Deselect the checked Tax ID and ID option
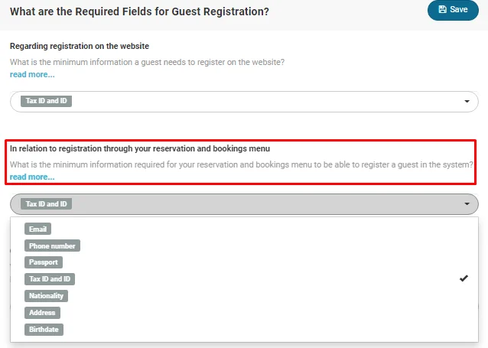Screen dimensions: 488x348 click(49, 279)
